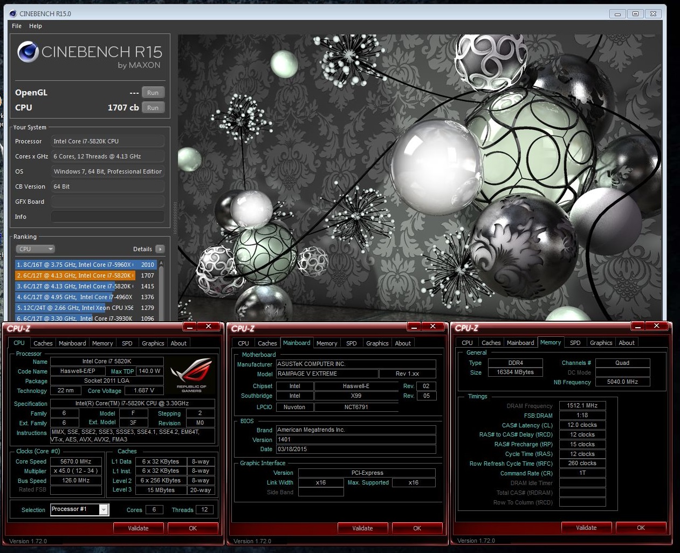Viewport: 680px width, 553px height.
Task: Click the motherboard model RAMPAGE V EXTREME
Action: click(x=327, y=374)
